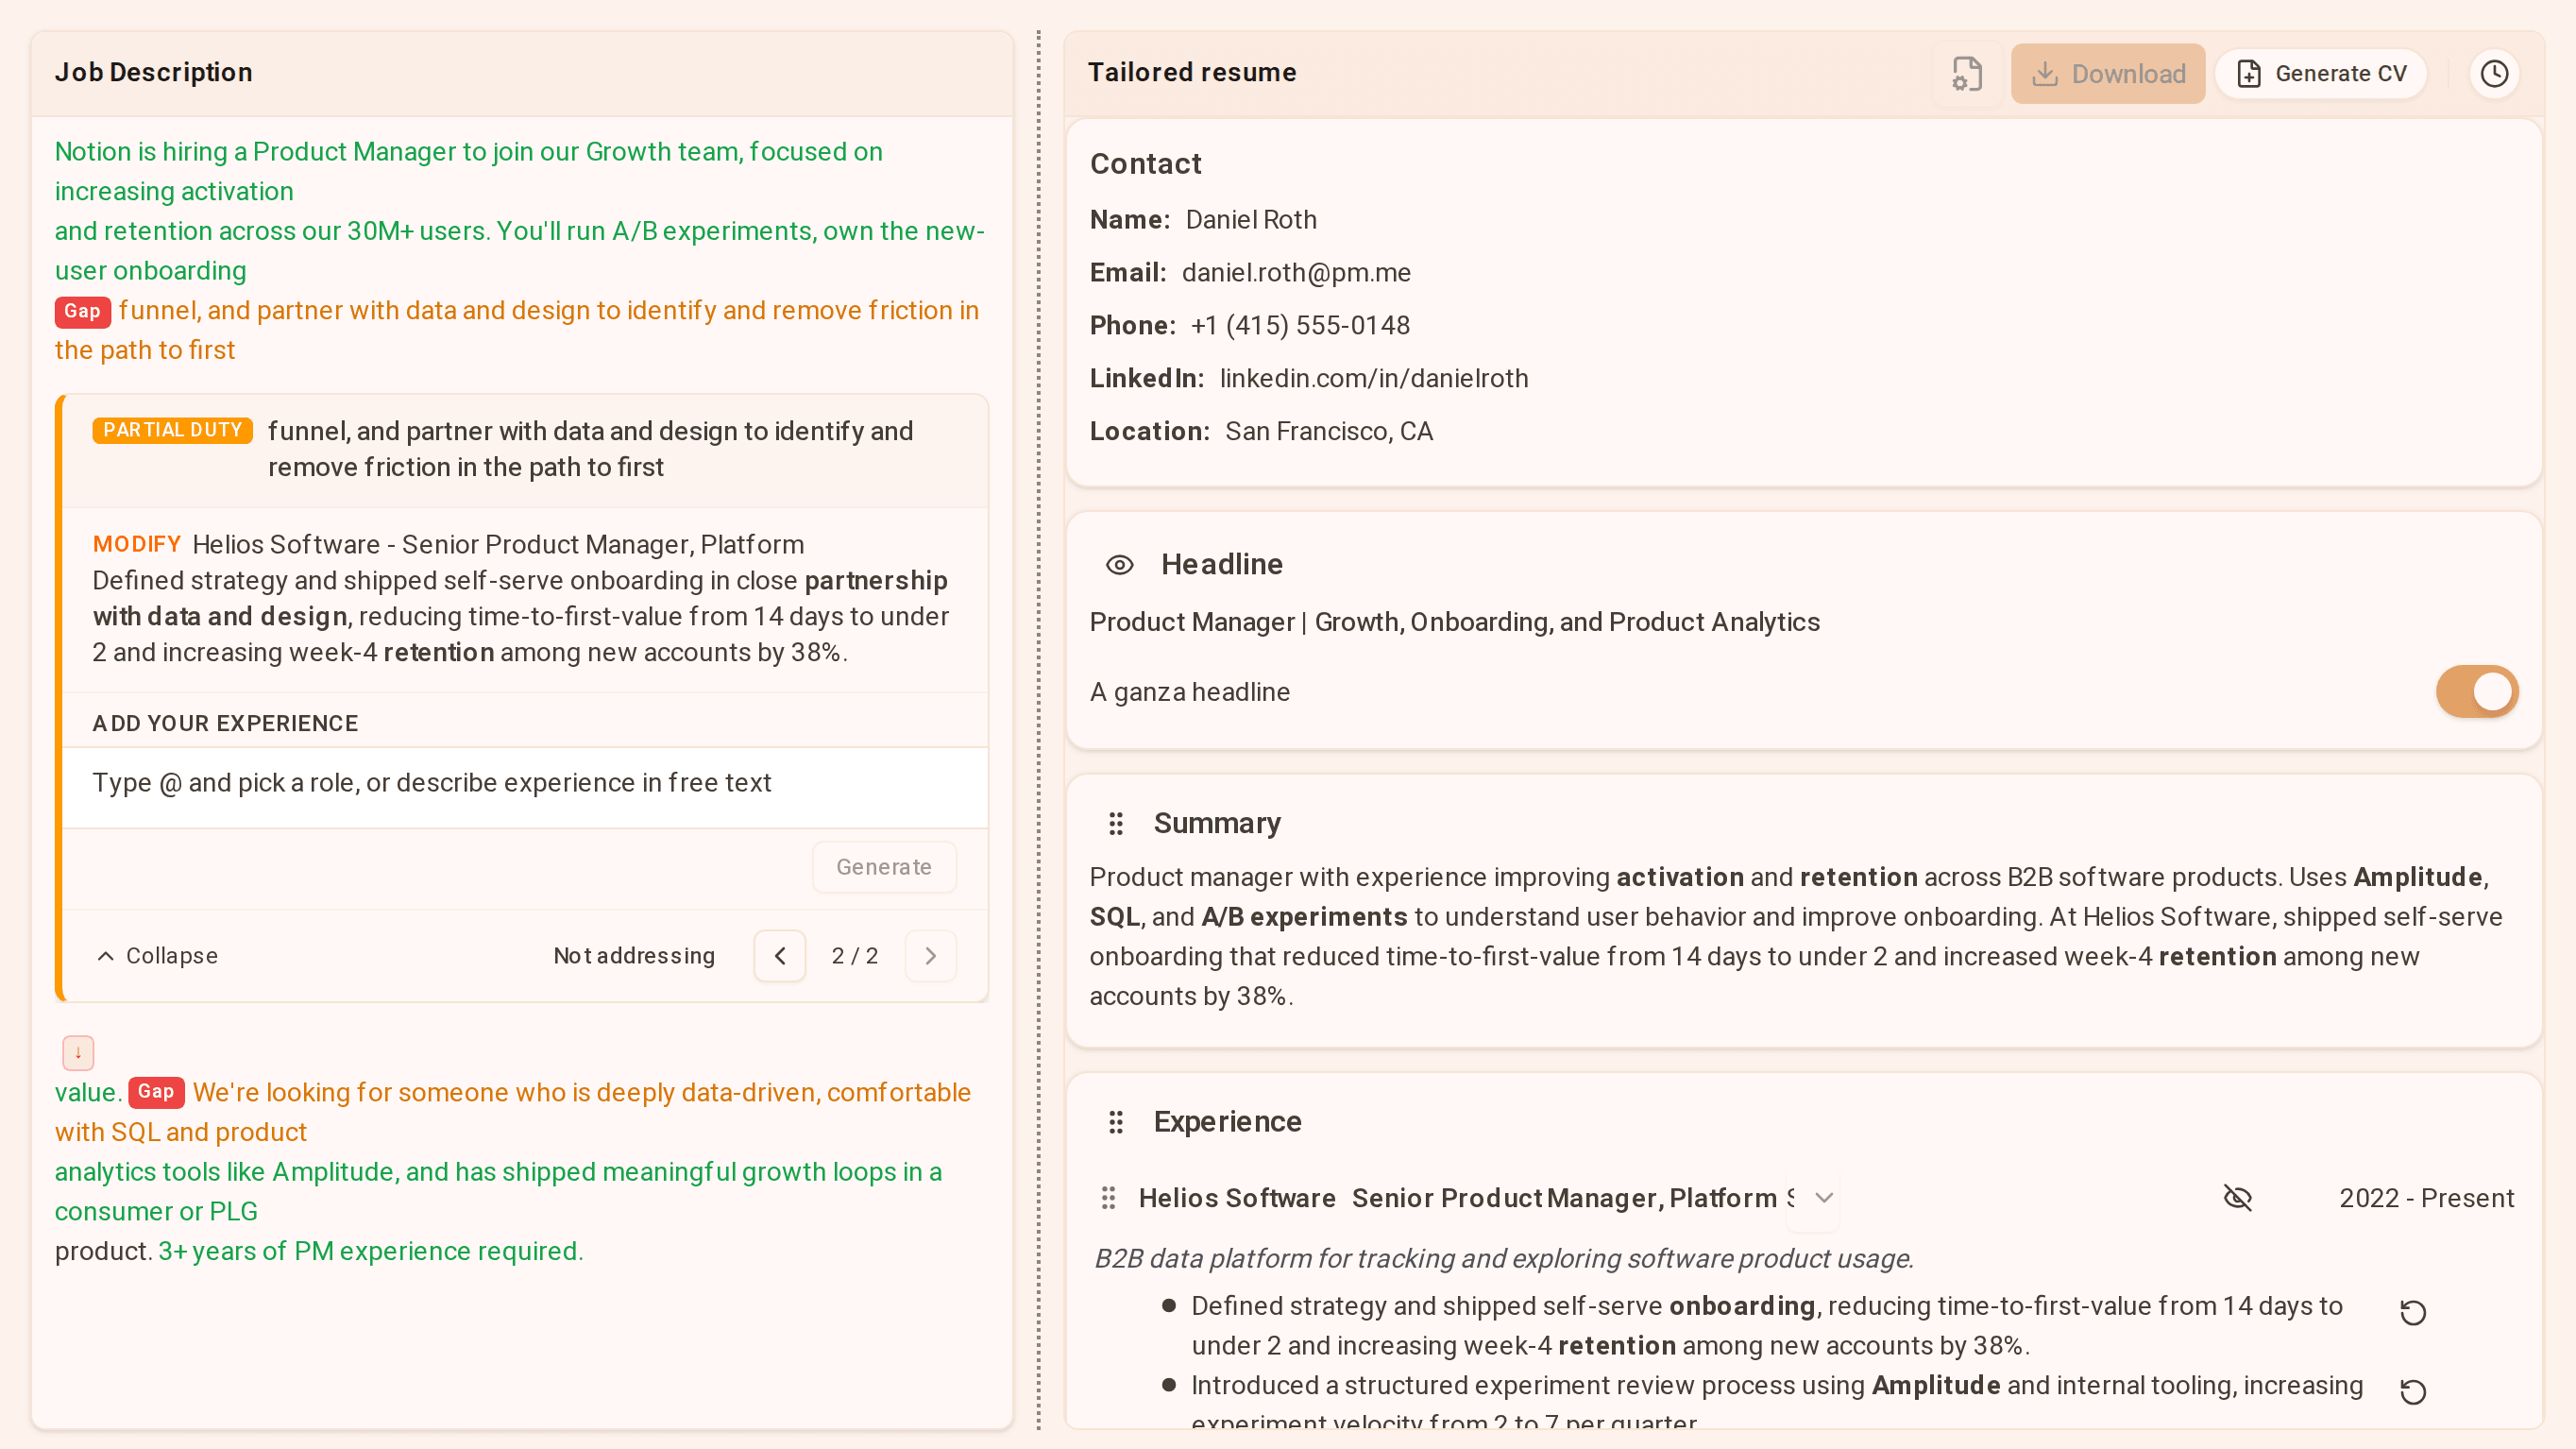The width and height of the screenshot is (2576, 1449).
Task: Click the email daniel.roth@pm.me
Action: 1296,273
